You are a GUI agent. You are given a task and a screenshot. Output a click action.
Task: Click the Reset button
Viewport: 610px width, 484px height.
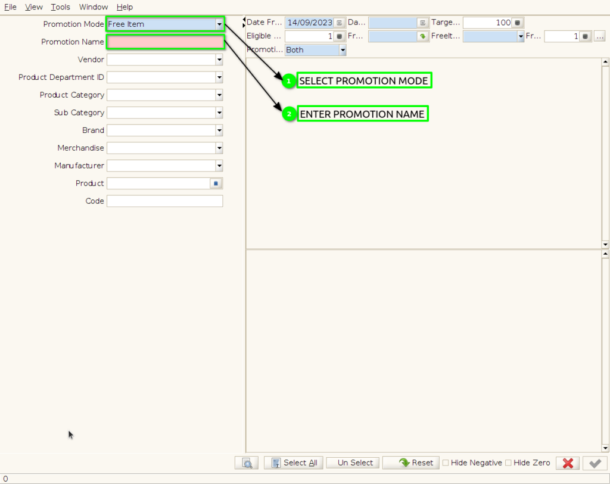[x=411, y=463]
